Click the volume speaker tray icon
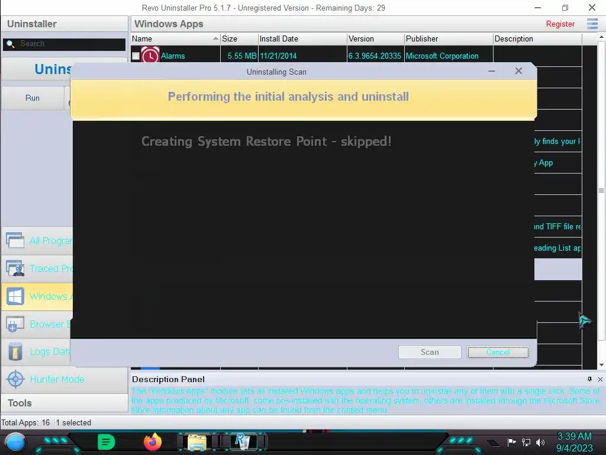Viewport: 606px width, 455px height. (x=540, y=442)
